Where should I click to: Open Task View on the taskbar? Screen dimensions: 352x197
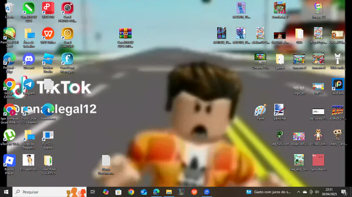(92, 192)
